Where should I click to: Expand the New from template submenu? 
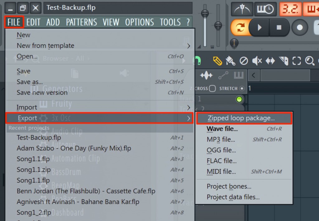coord(45,46)
